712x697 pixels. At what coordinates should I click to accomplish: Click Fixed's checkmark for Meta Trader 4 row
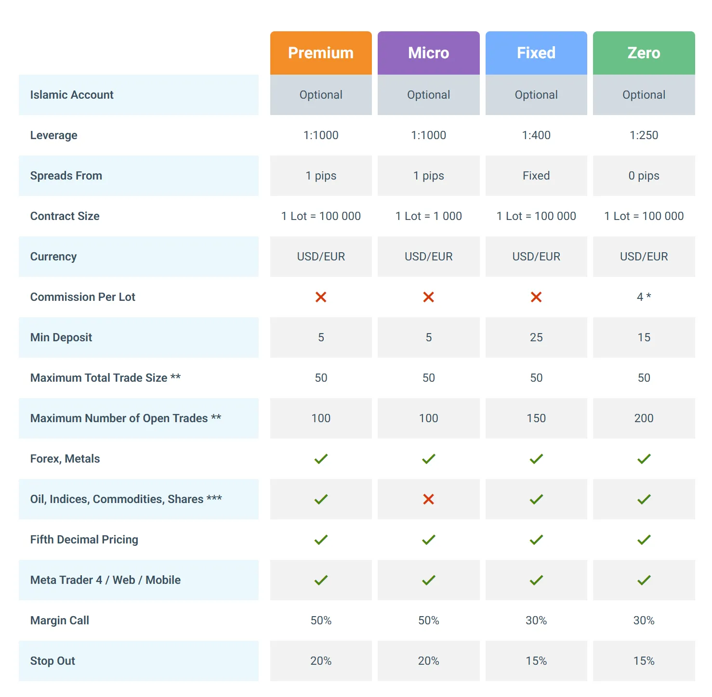pos(536,580)
